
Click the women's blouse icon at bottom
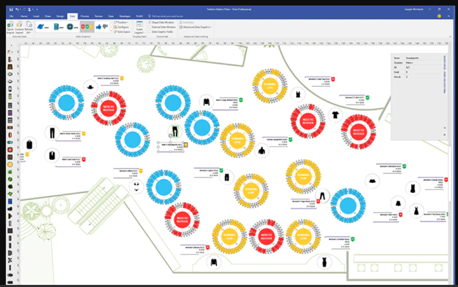click(214, 262)
